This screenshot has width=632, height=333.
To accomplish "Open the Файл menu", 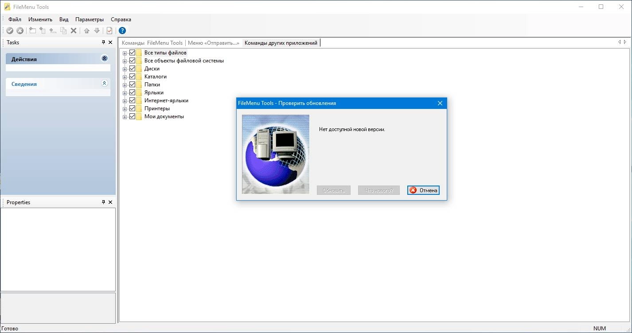I will click(x=15, y=19).
